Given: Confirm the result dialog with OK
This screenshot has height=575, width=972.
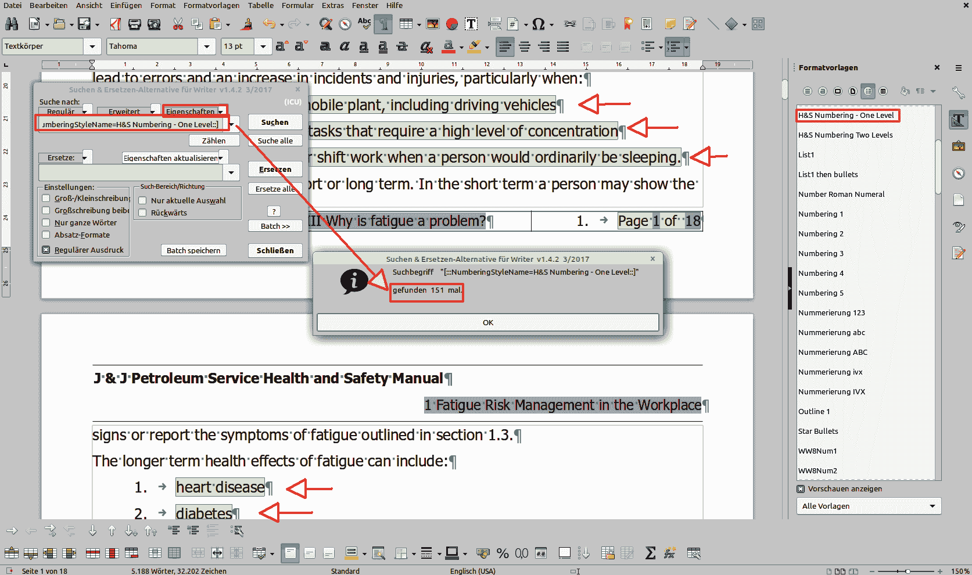Looking at the screenshot, I should click(x=488, y=322).
